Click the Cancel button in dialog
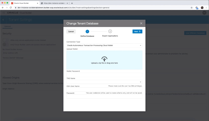Image resolution: width=209 pixels, height=121 pixels. point(71,31)
